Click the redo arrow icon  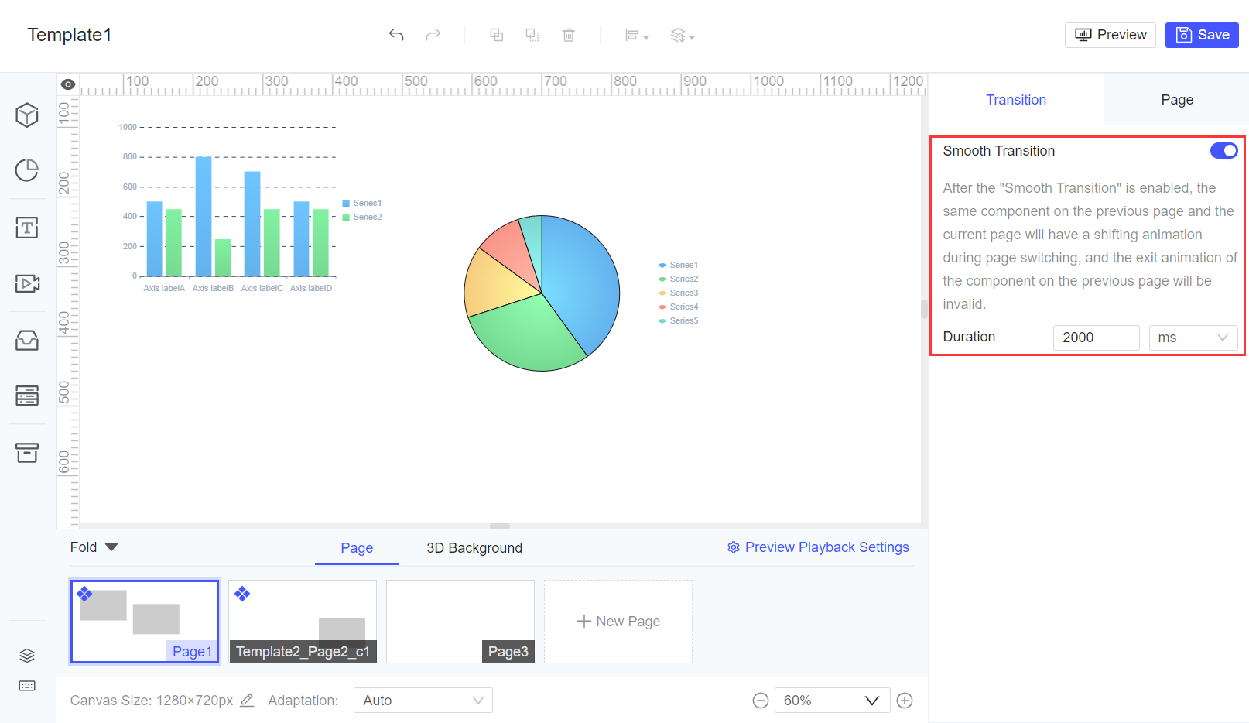(x=433, y=35)
